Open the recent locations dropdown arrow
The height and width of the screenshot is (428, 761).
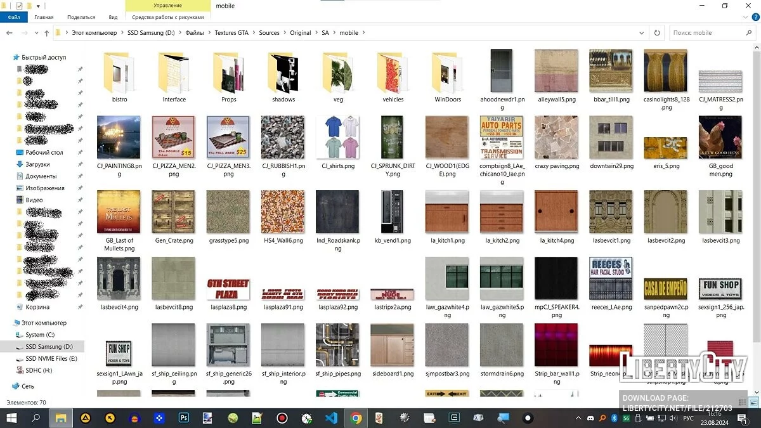(x=36, y=33)
